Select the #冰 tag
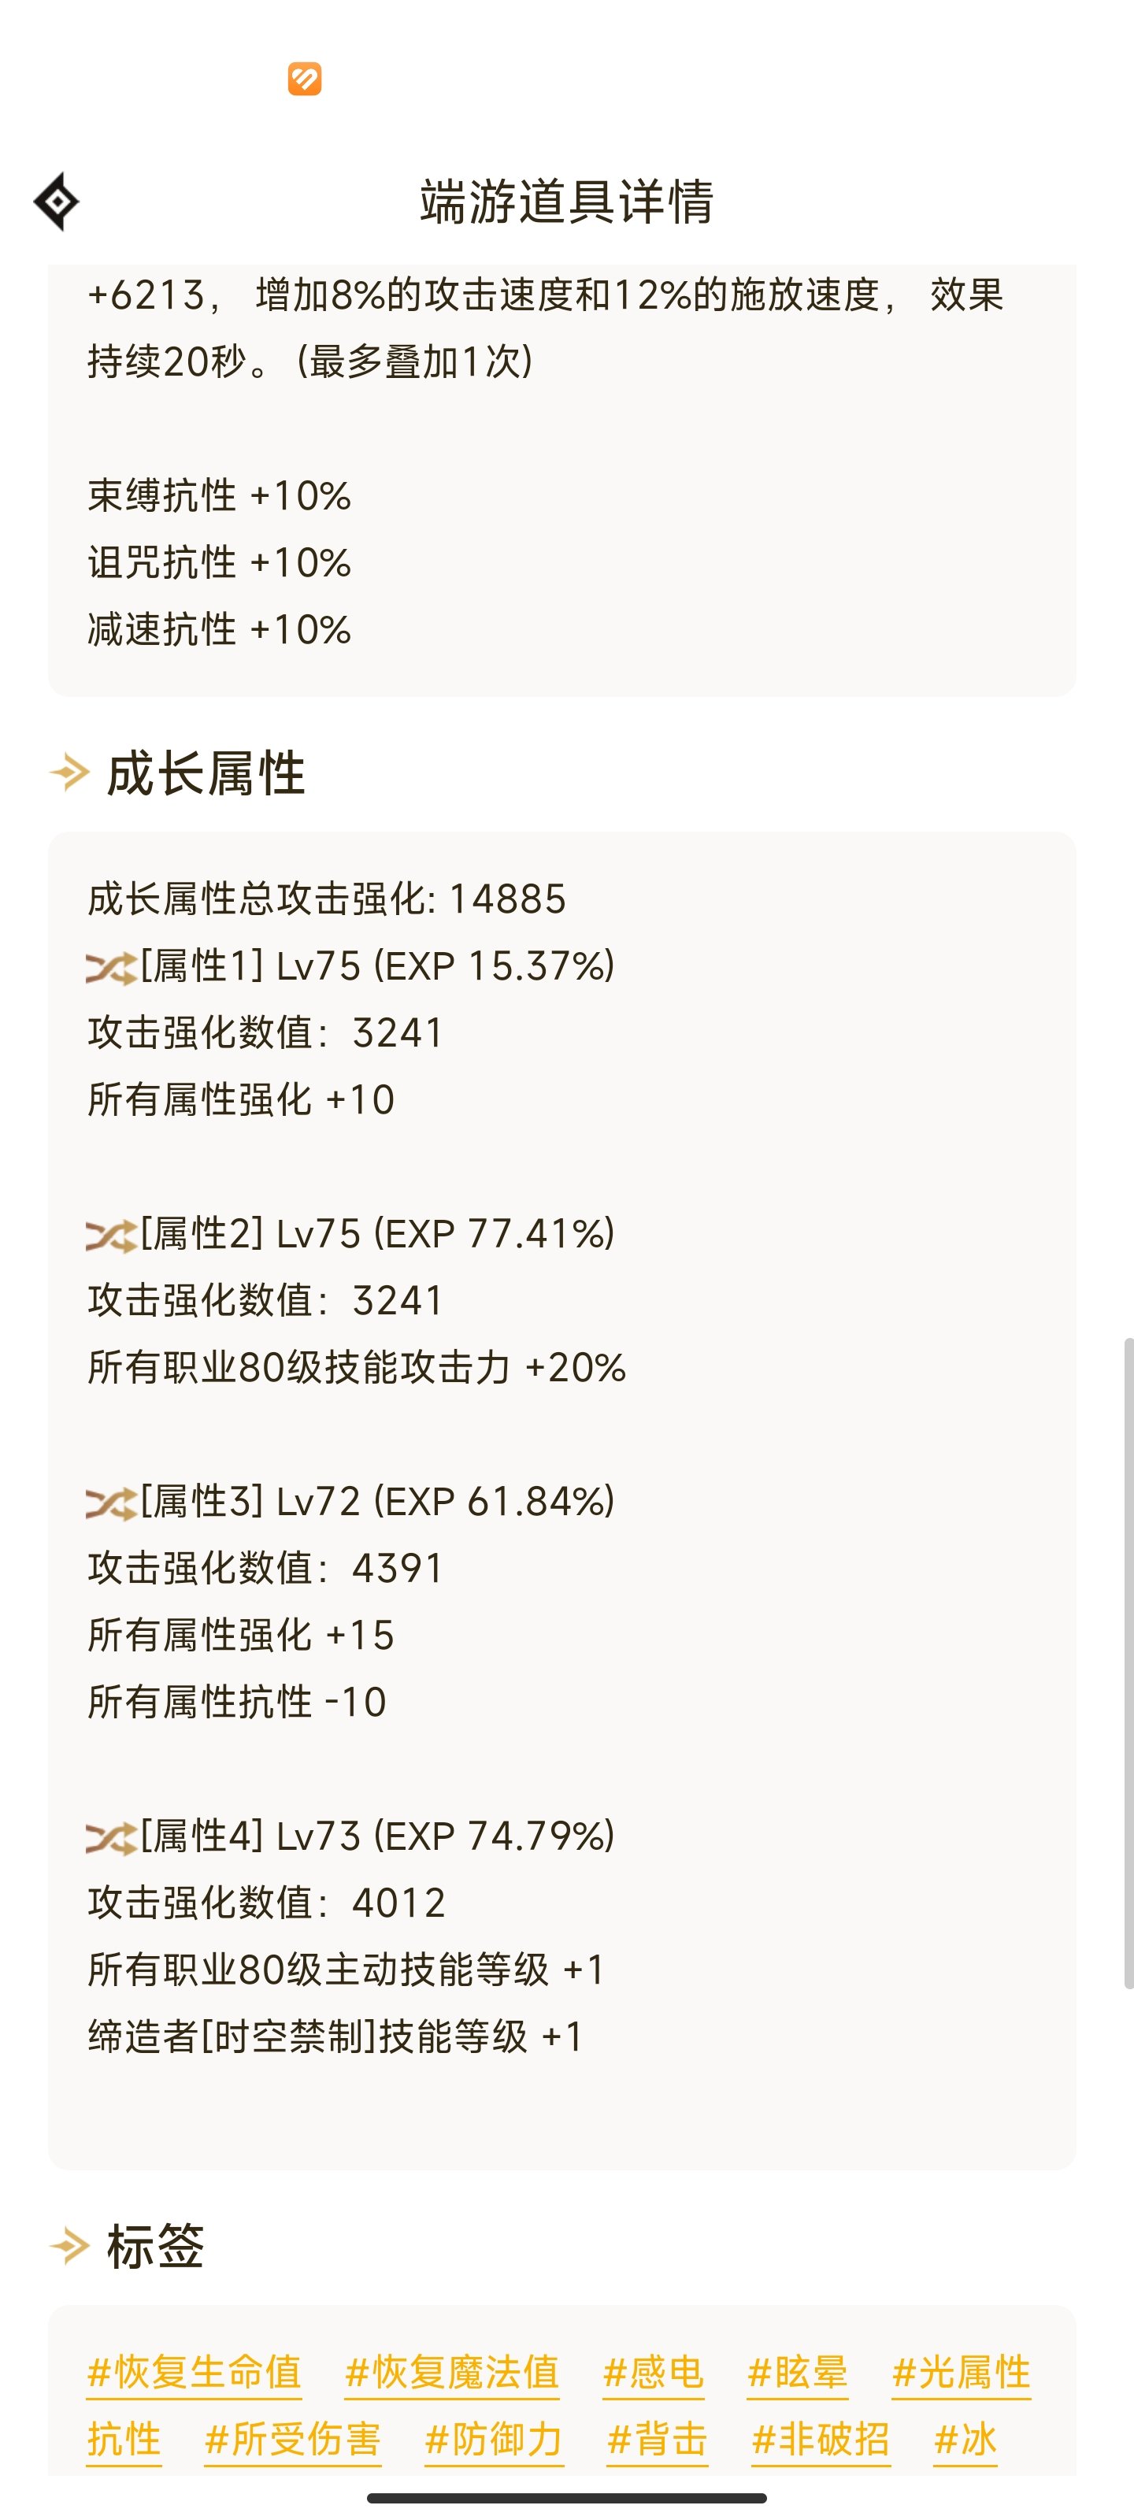This screenshot has width=1134, height=2520. click(965, 2440)
